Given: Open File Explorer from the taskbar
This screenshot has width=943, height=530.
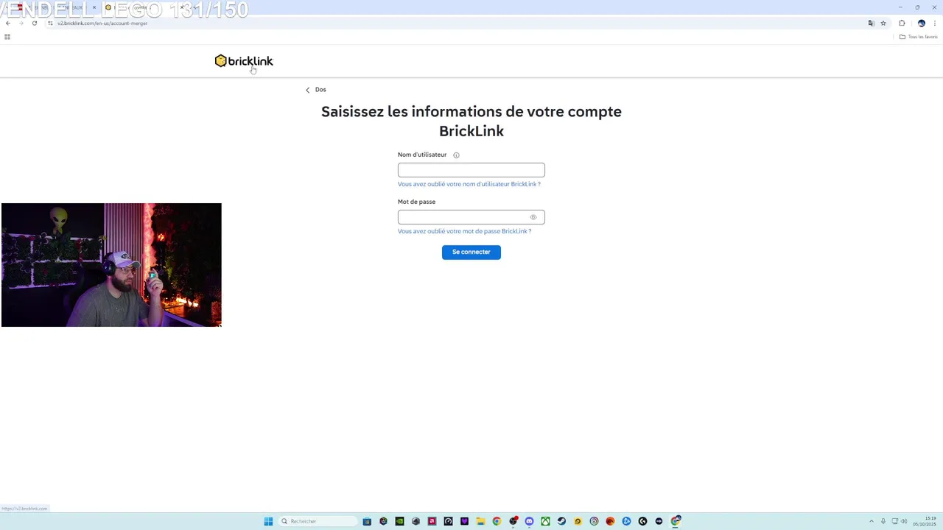Looking at the screenshot, I should coord(480,521).
